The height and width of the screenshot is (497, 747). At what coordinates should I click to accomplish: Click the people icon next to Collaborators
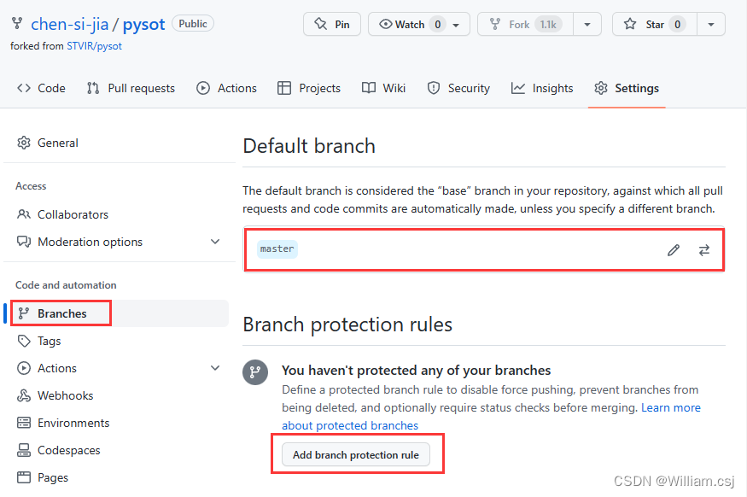tap(24, 214)
